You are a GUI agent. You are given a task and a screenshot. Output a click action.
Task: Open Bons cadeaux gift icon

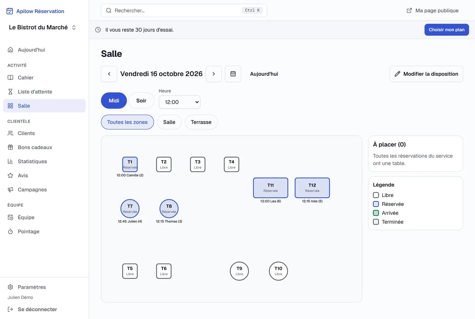[x=11, y=147]
